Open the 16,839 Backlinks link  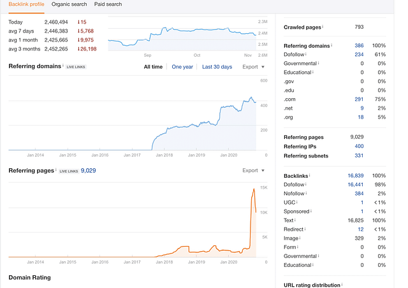(356, 176)
